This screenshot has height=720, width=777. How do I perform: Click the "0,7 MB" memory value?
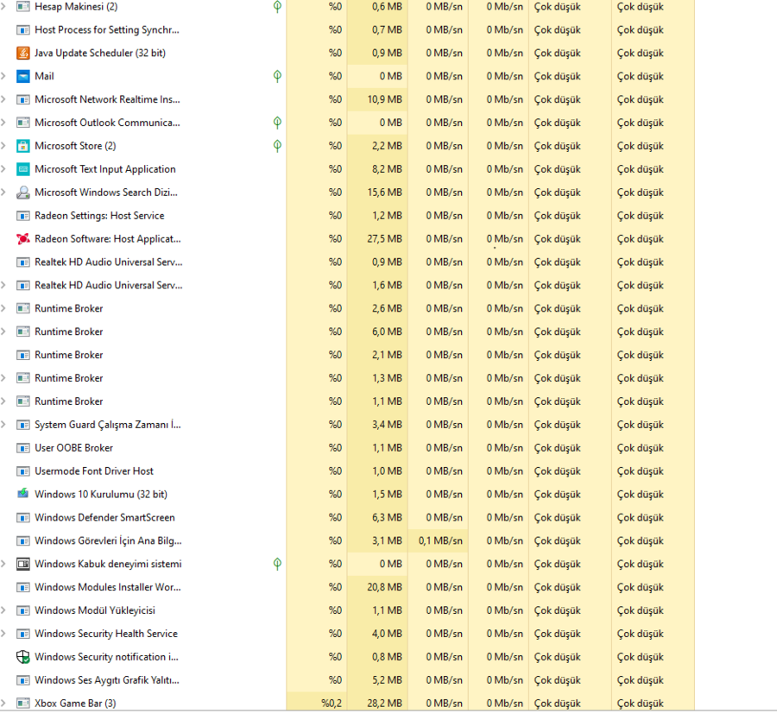click(387, 29)
